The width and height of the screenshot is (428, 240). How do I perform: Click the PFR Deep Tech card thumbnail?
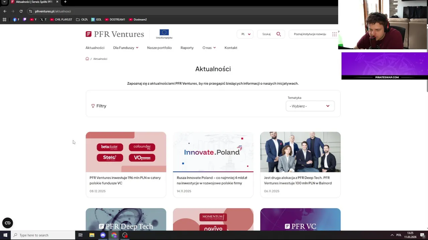[x=126, y=219]
